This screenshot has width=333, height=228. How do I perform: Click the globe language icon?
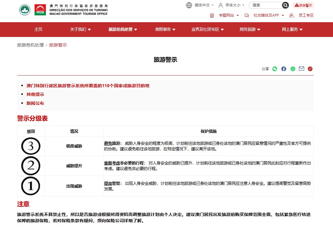coord(189,5)
